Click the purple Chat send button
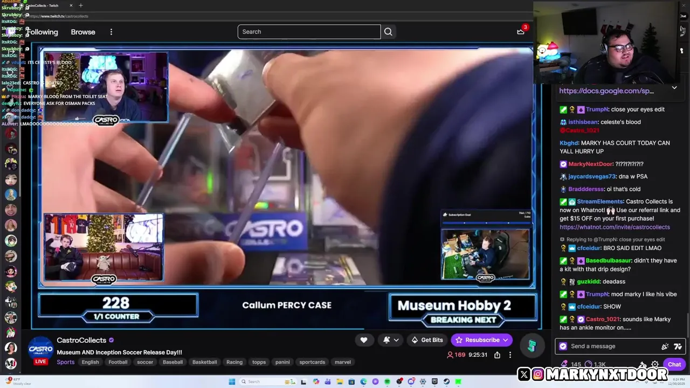The height and width of the screenshot is (388, 690). [x=674, y=364]
